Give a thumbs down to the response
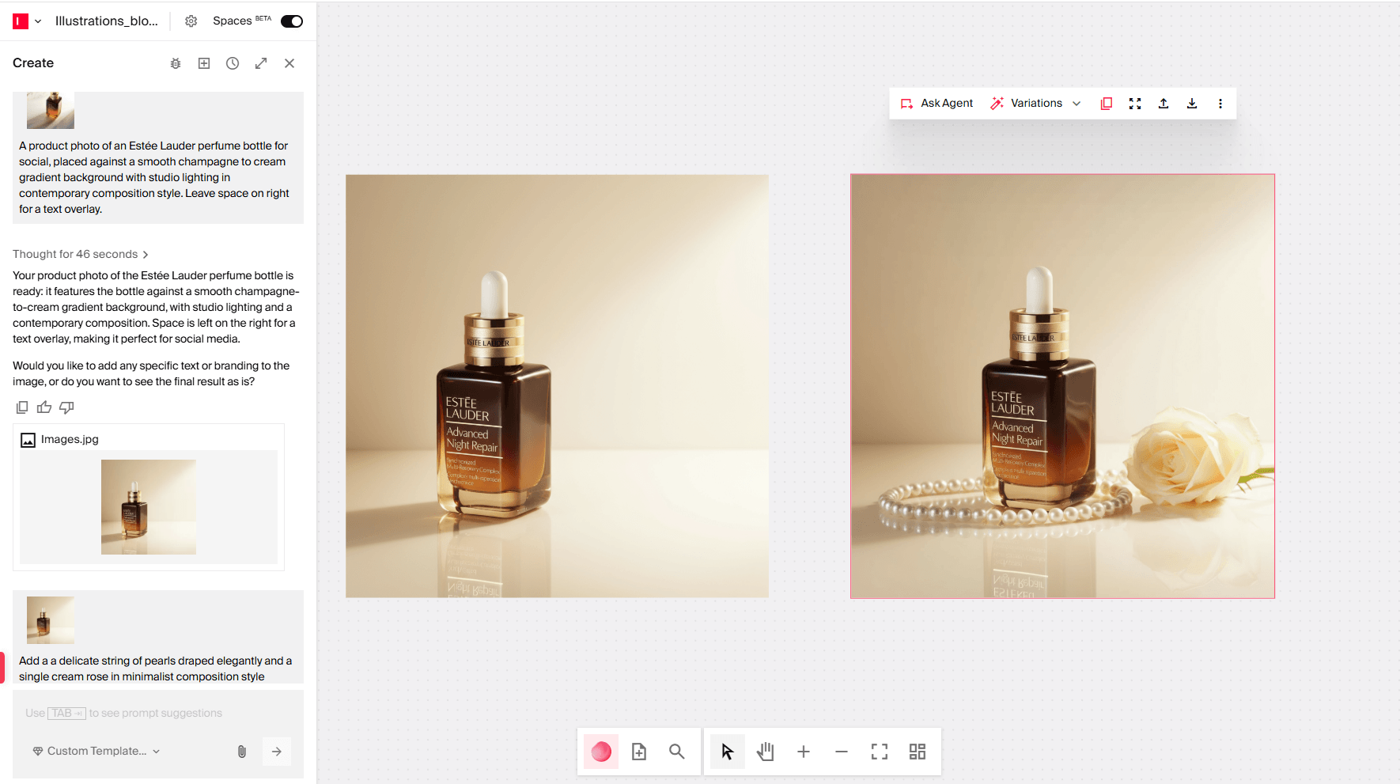The height and width of the screenshot is (784, 1400). pyautogui.click(x=66, y=407)
